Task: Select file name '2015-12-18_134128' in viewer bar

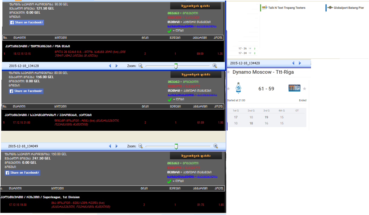Action: click(x=24, y=66)
